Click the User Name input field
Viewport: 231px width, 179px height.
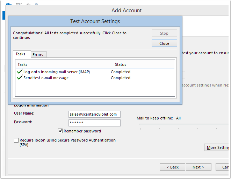click(94, 114)
